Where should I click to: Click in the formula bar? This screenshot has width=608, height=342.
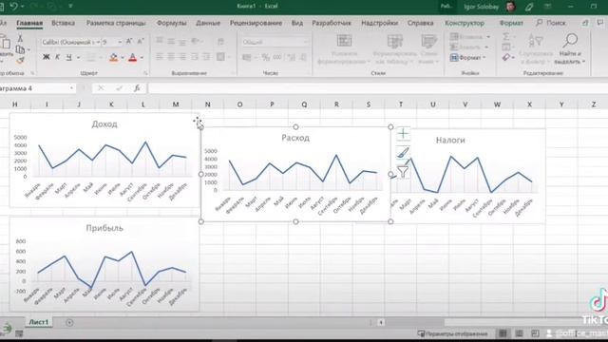[x=378, y=88]
